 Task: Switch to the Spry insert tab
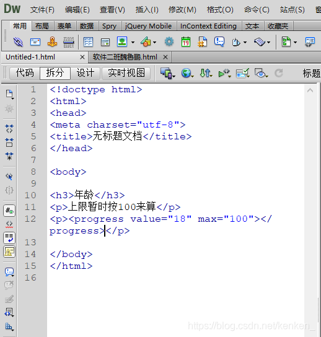110,26
